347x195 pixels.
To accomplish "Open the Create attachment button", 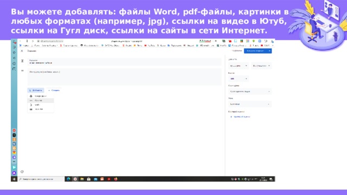I will tap(54, 90).
